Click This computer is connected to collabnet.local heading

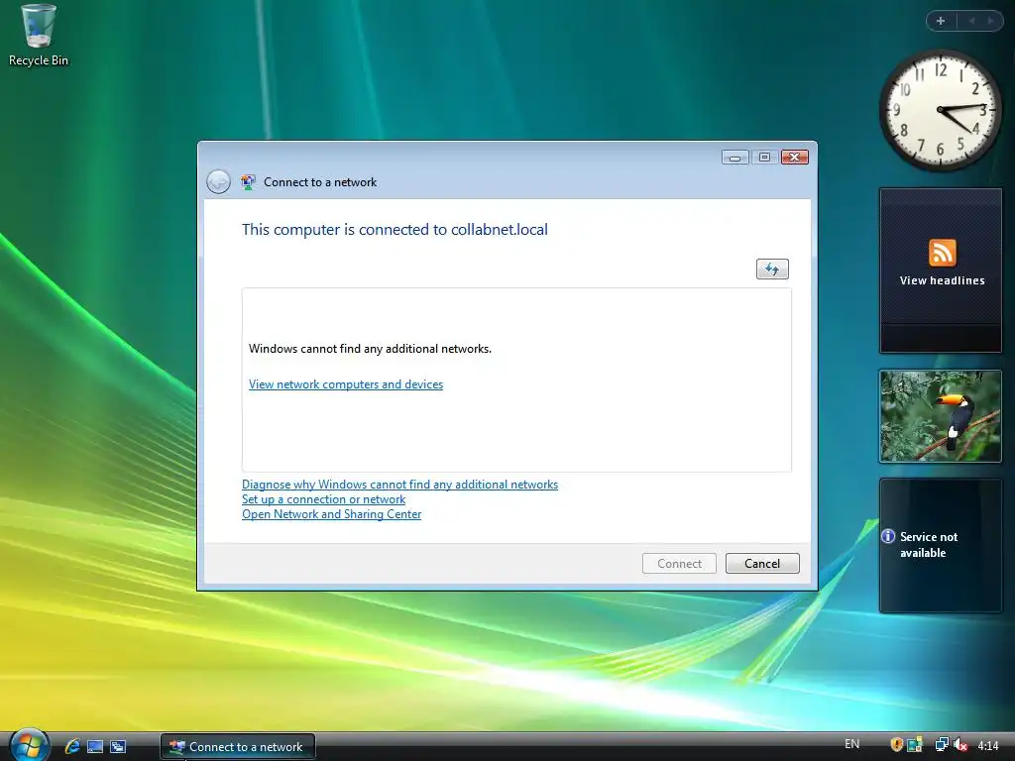point(395,229)
